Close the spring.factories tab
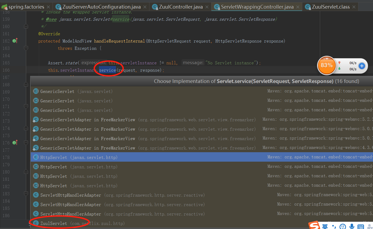Image resolution: width=373 pixels, height=229 pixels. 48,7
